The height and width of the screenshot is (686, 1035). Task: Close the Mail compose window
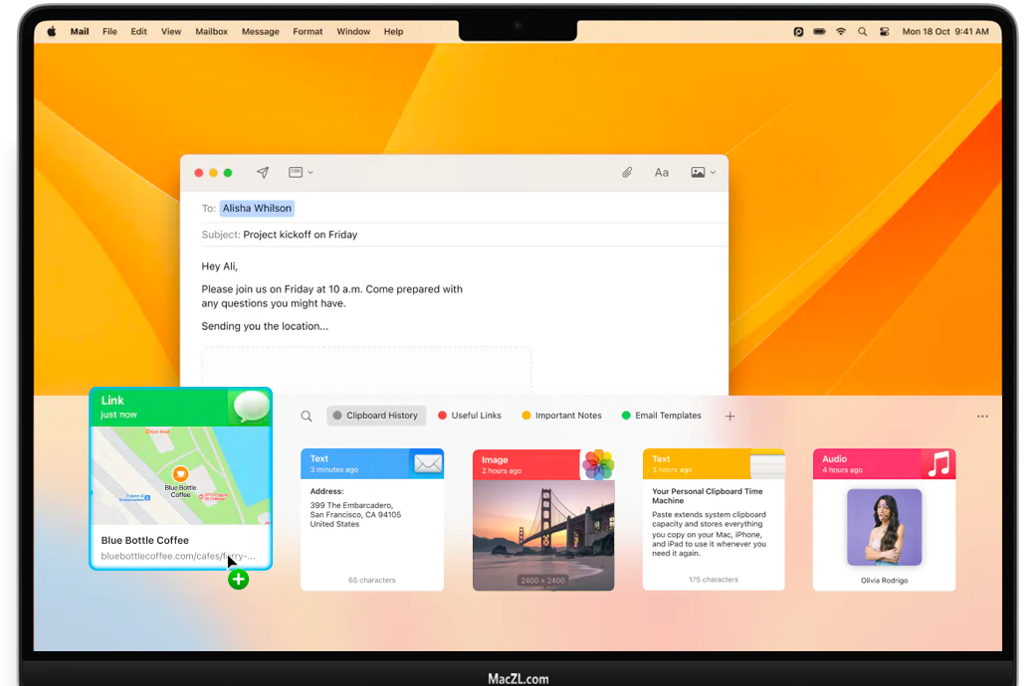(x=199, y=173)
